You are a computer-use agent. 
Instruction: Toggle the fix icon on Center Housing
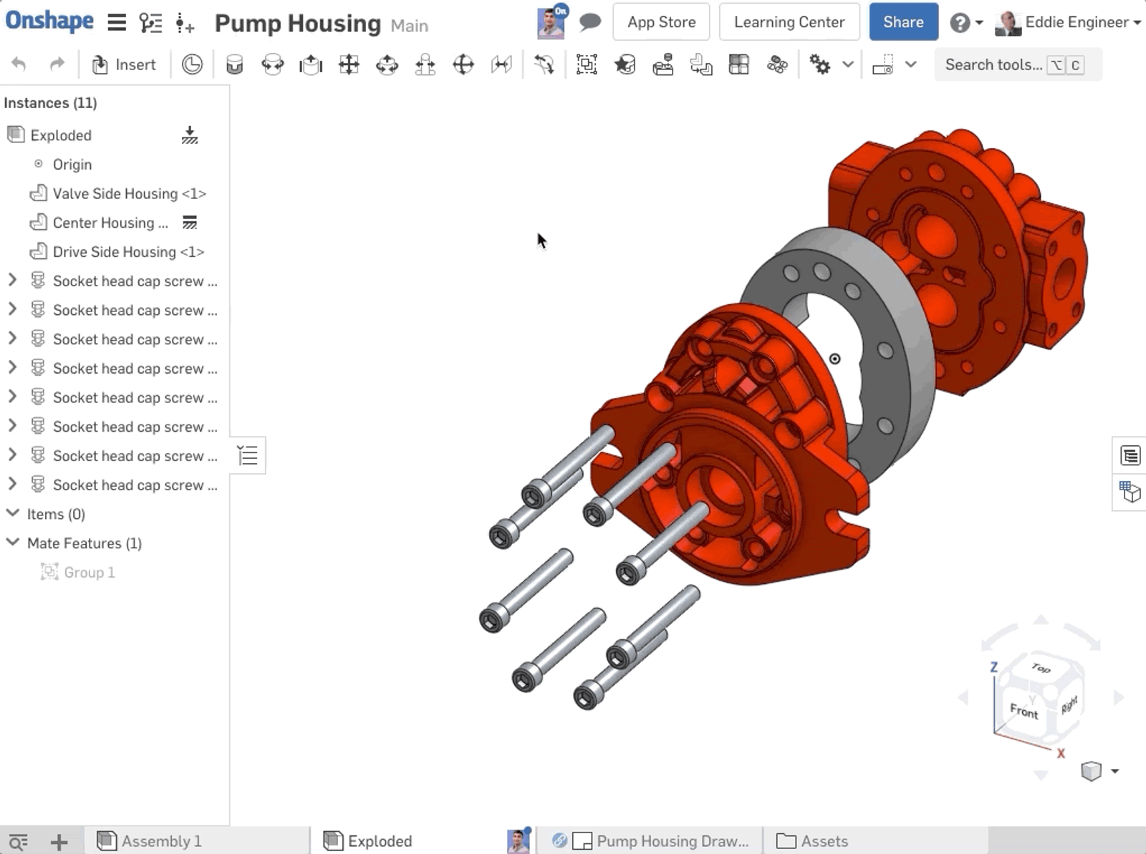point(190,223)
